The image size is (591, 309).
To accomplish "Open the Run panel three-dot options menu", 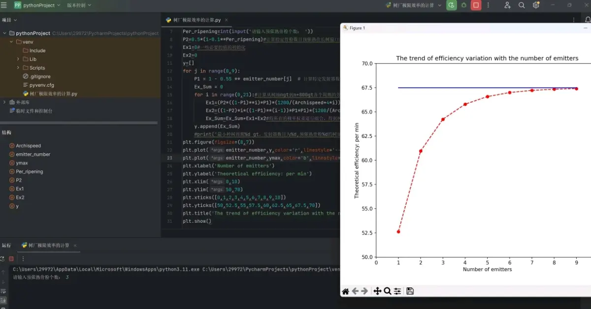I will (x=23, y=259).
